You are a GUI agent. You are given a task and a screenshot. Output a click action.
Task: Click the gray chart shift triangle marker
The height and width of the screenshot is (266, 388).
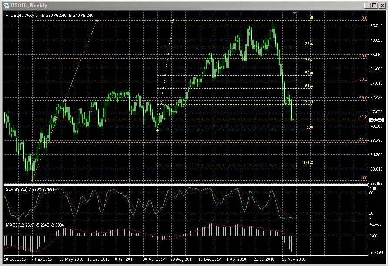(295, 14)
